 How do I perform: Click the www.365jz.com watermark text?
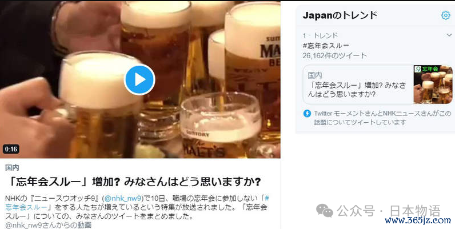418,220
